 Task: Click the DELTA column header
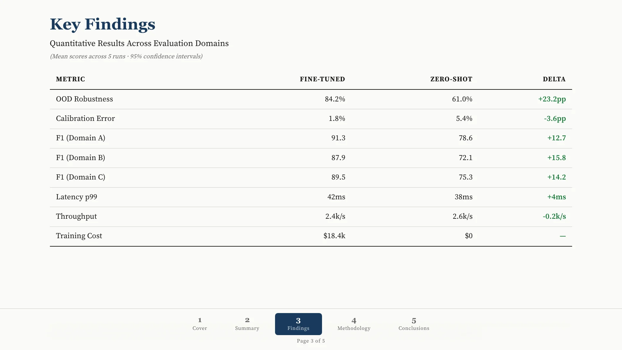pyautogui.click(x=554, y=79)
